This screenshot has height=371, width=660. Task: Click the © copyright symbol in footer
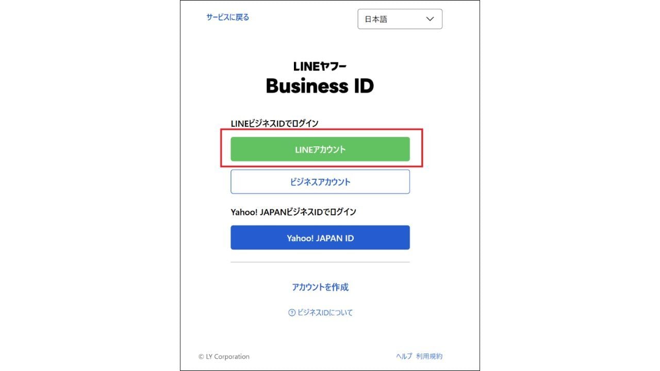point(201,357)
